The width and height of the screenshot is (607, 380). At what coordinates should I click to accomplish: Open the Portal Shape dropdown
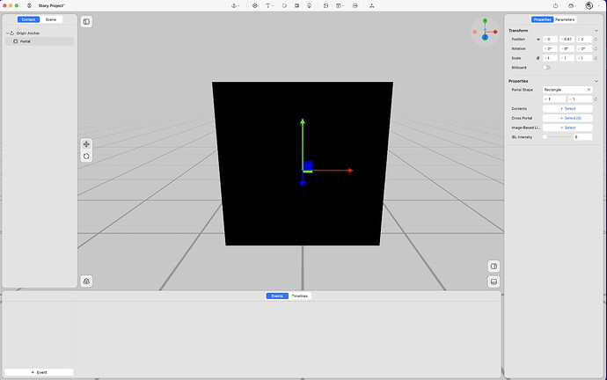[567, 90]
